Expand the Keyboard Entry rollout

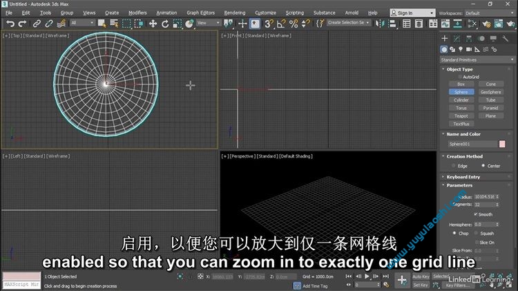(x=463, y=177)
